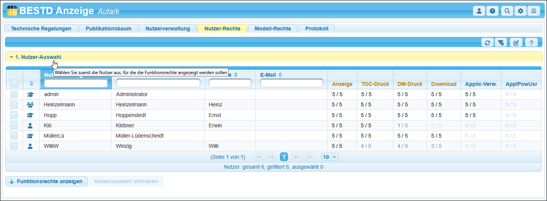The image size is (547, 201).
Task: Click the Funktionsrechte anzeigen button
Action: [x=46, y=181]
